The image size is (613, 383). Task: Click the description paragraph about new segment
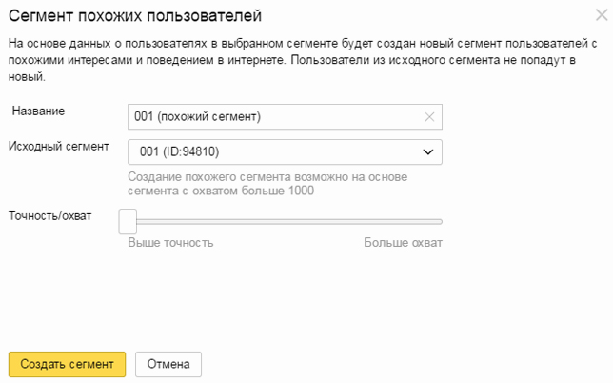click(303, 60)
